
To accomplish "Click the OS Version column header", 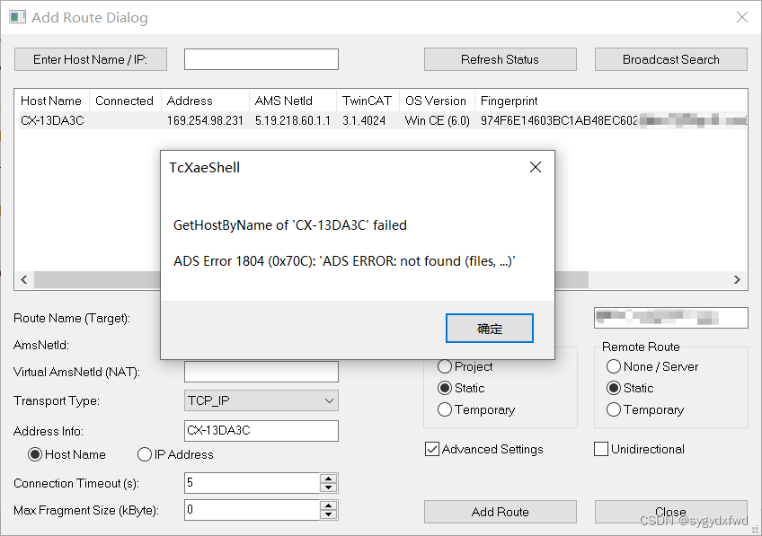I will click(436, 101).
